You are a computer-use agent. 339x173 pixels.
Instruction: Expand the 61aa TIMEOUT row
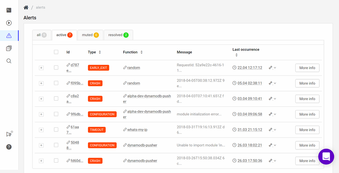coord(41,130)
